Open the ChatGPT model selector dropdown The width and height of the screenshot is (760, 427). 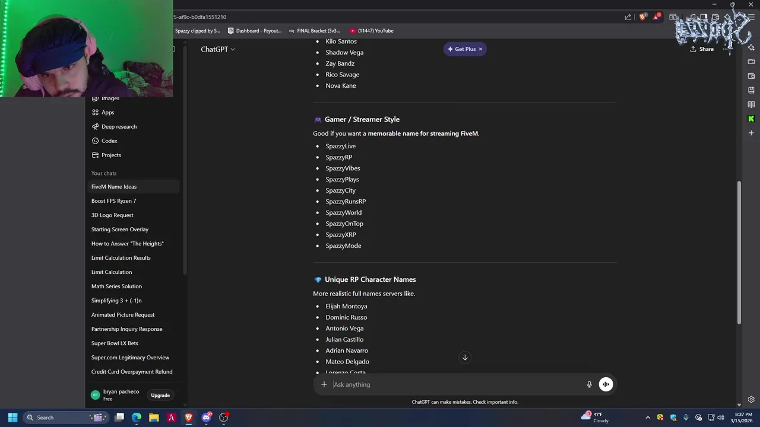218,49
